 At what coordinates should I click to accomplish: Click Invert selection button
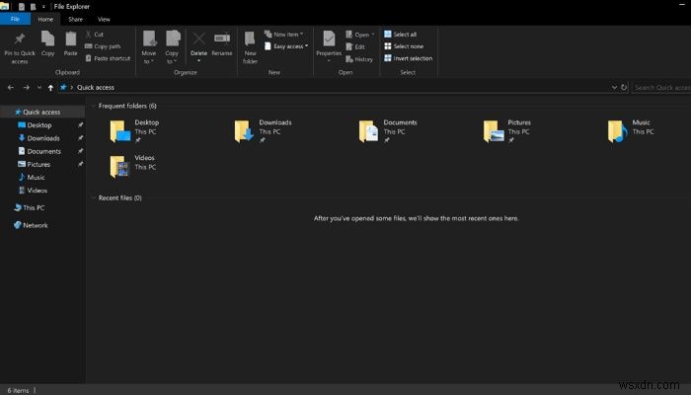[x=411, y=57]
